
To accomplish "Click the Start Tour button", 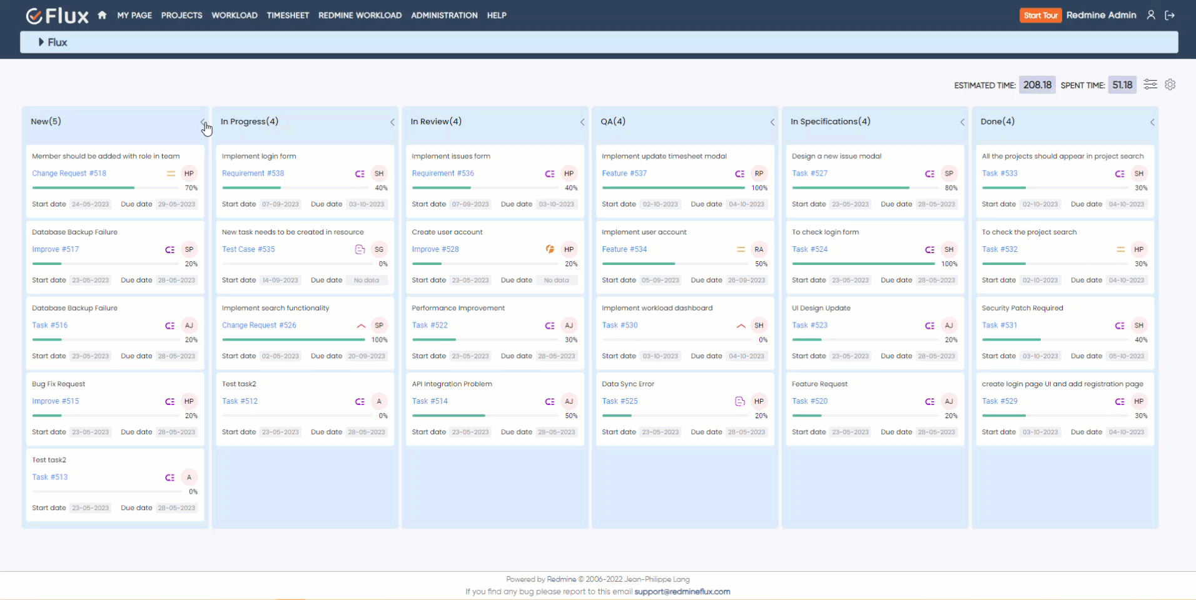I will click(1040, 15).
